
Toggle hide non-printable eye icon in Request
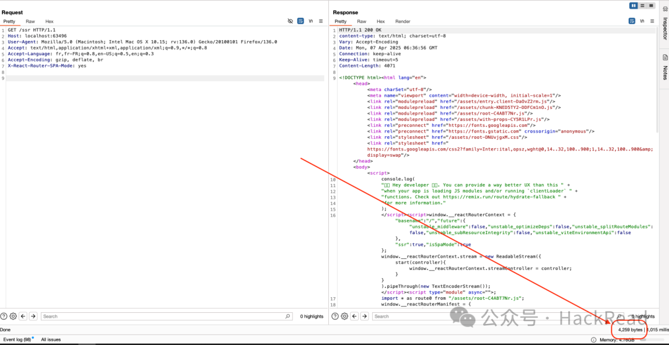tap(290, 21)
